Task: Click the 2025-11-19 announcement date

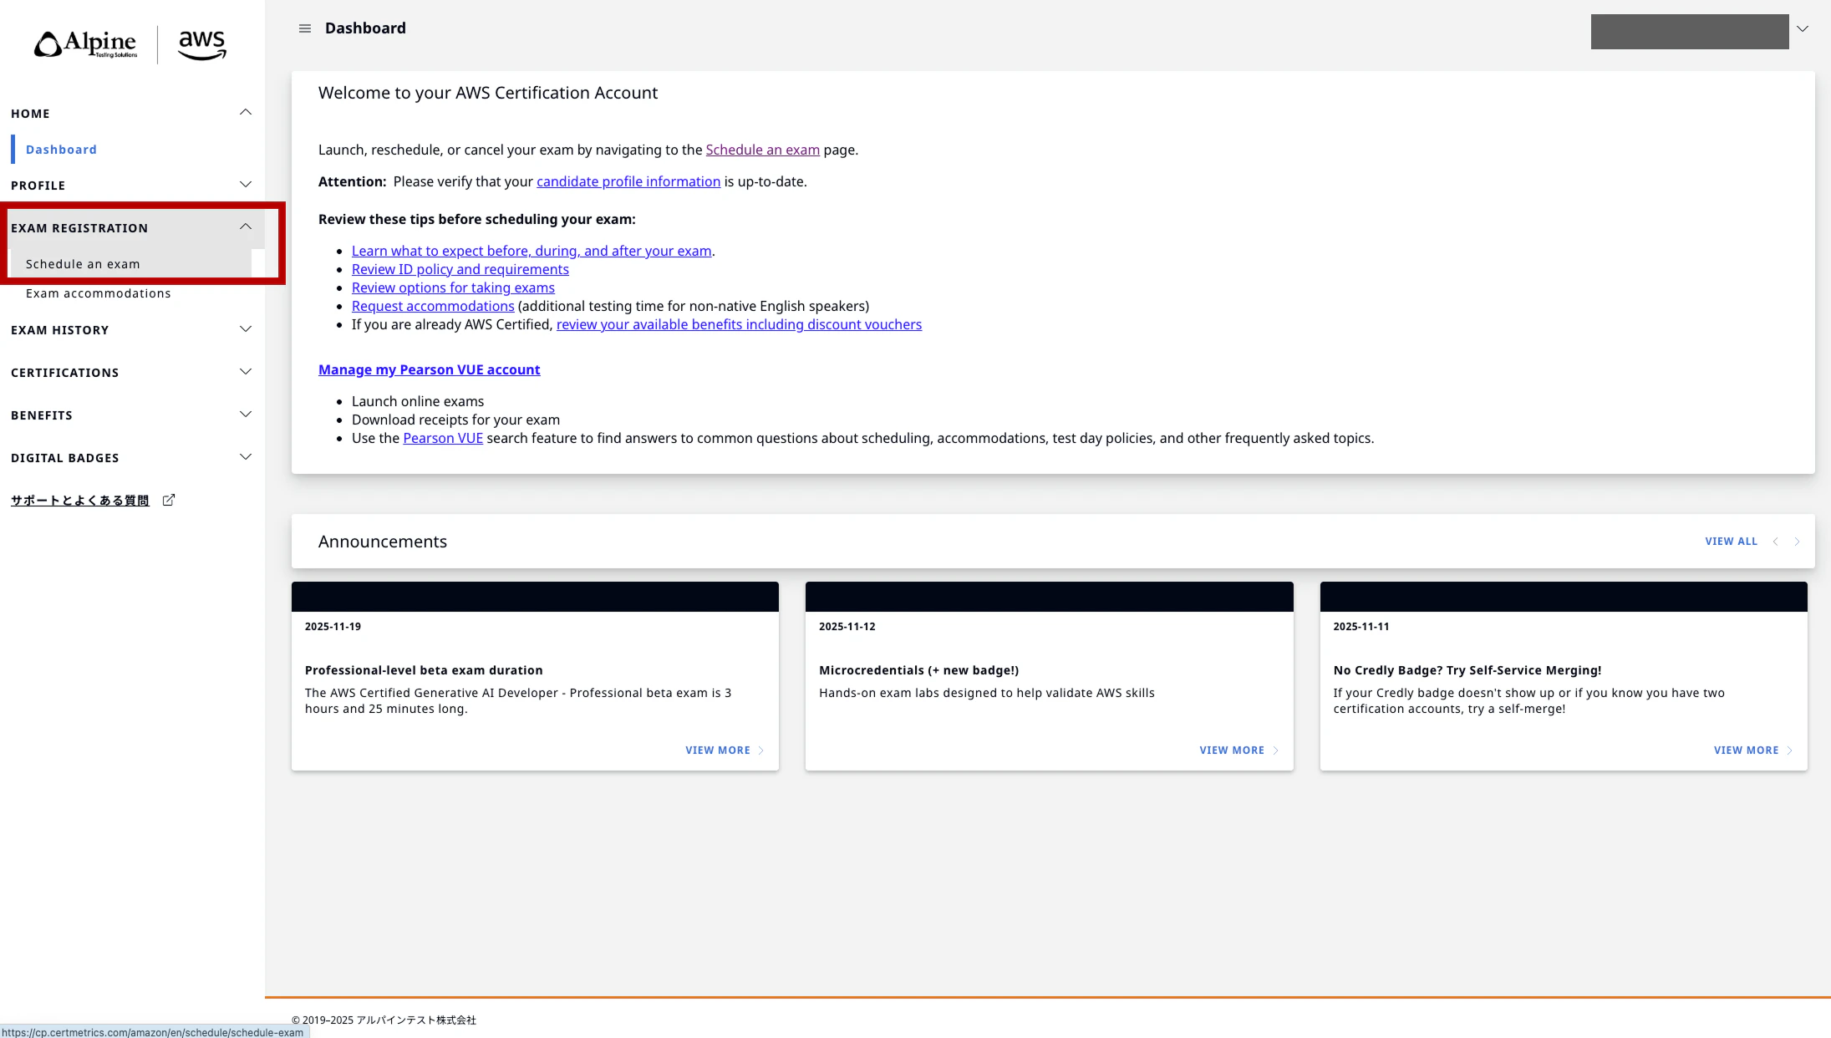Action: pyautogui.click(x=333, y=627)
